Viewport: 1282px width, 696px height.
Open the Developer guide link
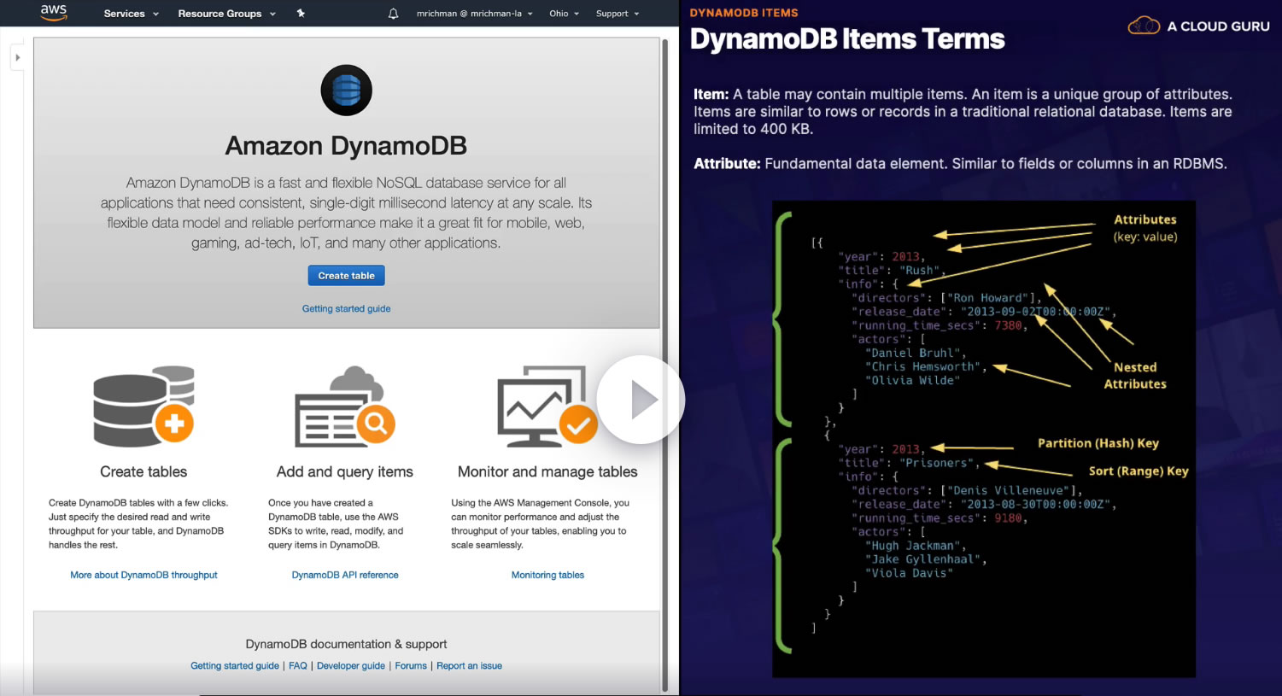tap(351, 666)
